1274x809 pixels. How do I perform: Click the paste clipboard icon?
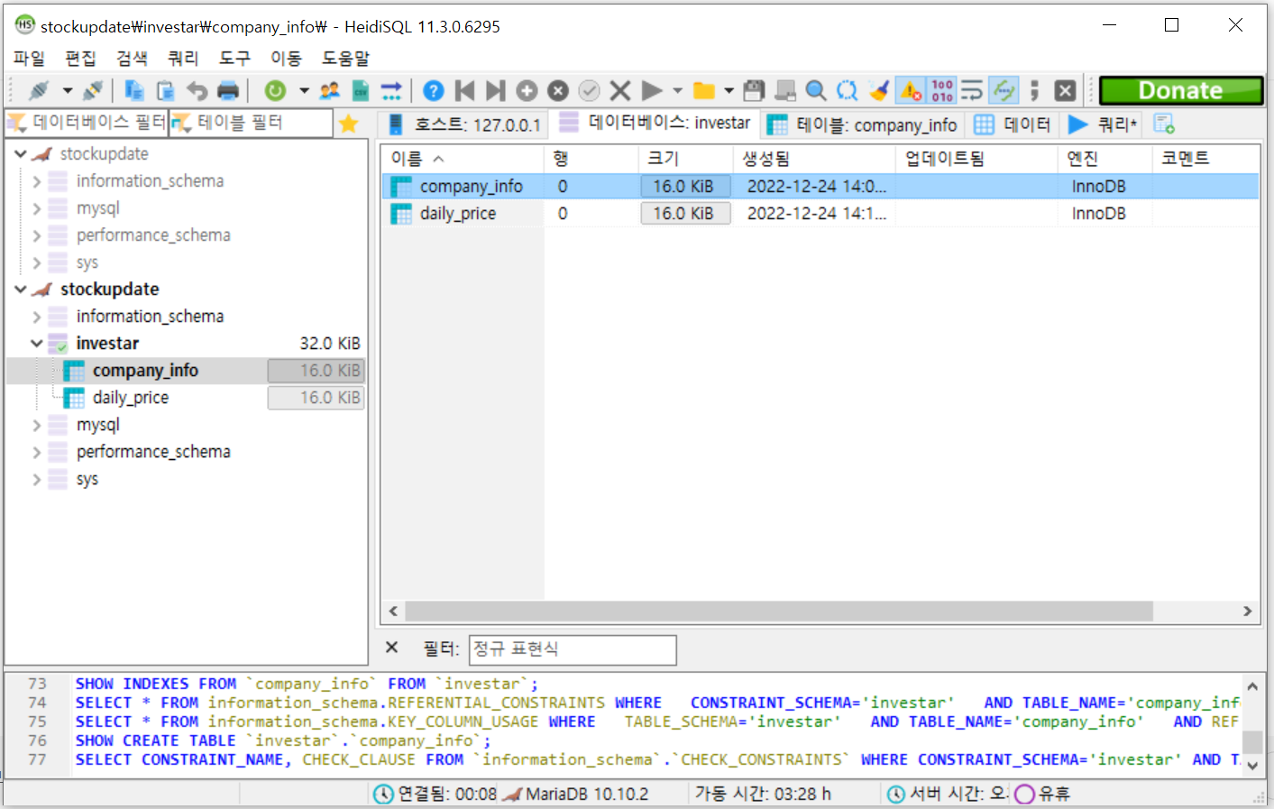166,90
